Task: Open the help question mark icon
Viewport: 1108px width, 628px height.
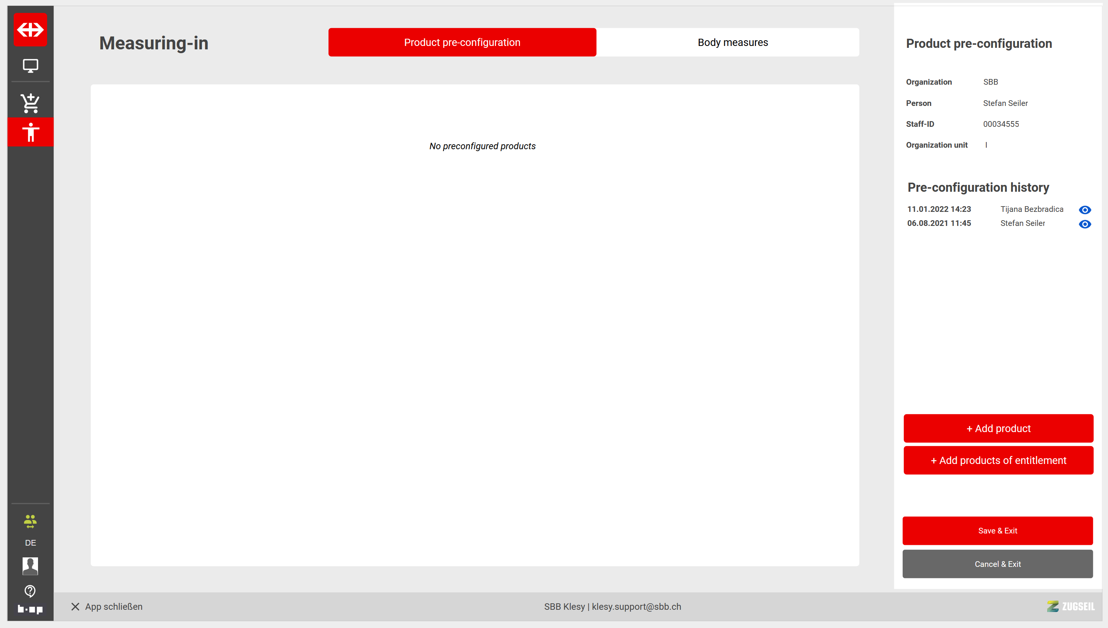Action: click(x=30, y=590)
